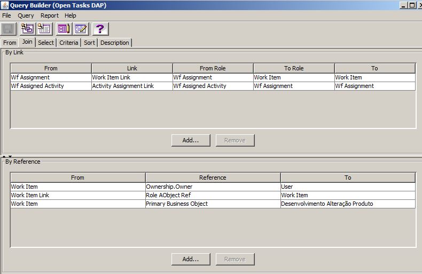Click the form-with-pencil report template icon

click(x=64, y=29)
